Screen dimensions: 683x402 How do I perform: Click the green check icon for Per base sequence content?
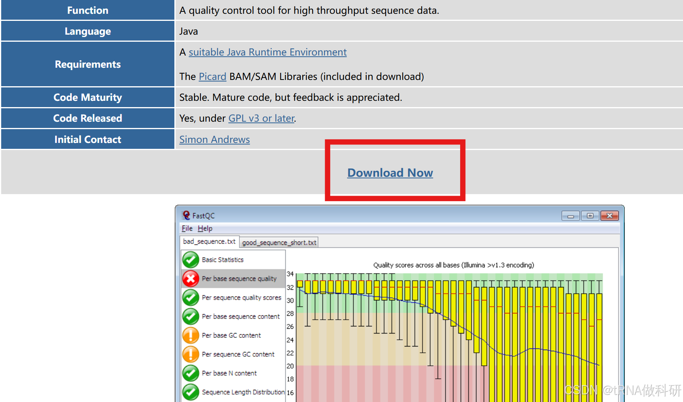tap(191, 317)
